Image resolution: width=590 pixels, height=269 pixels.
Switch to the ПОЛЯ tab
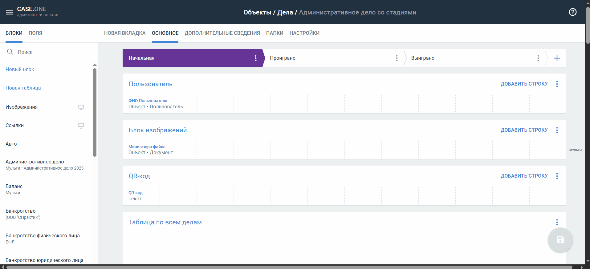[x=35, y=33]
